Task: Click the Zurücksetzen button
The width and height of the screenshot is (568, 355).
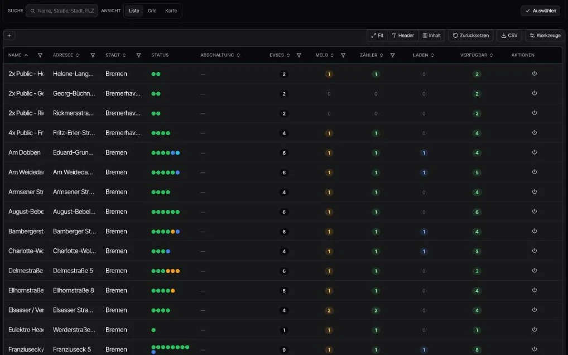Action: pos(471,36)
